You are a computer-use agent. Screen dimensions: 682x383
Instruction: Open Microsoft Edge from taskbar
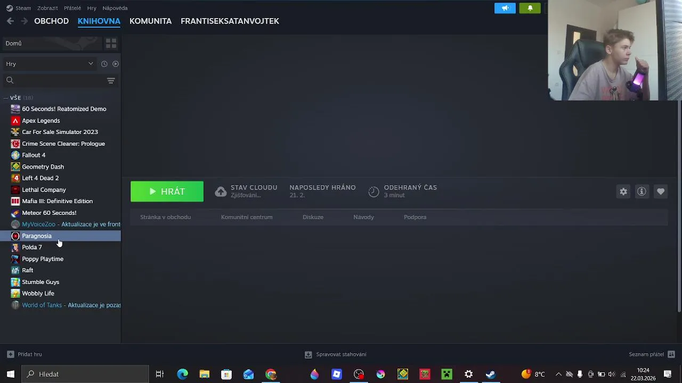click(183, 374)
